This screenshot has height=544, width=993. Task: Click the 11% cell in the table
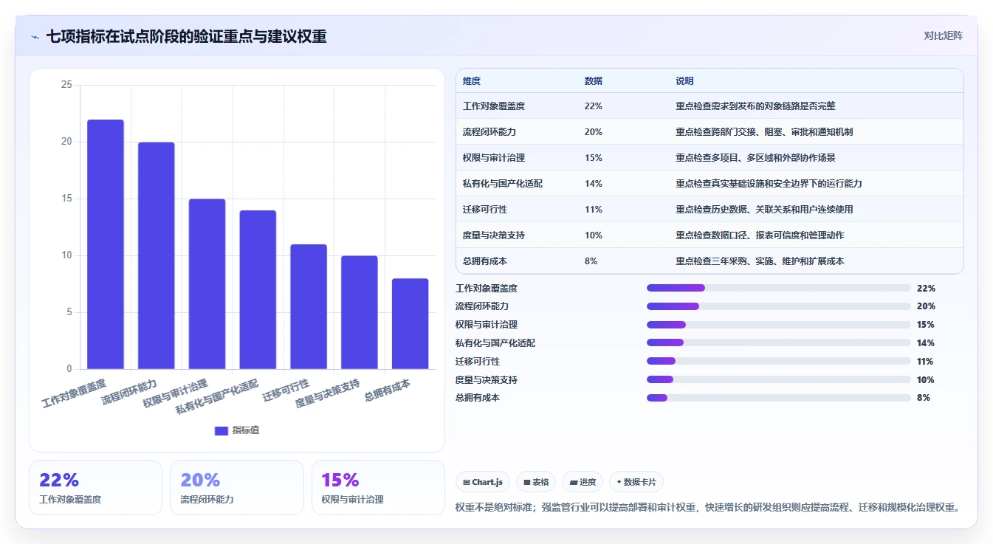(x=594, y=210)
